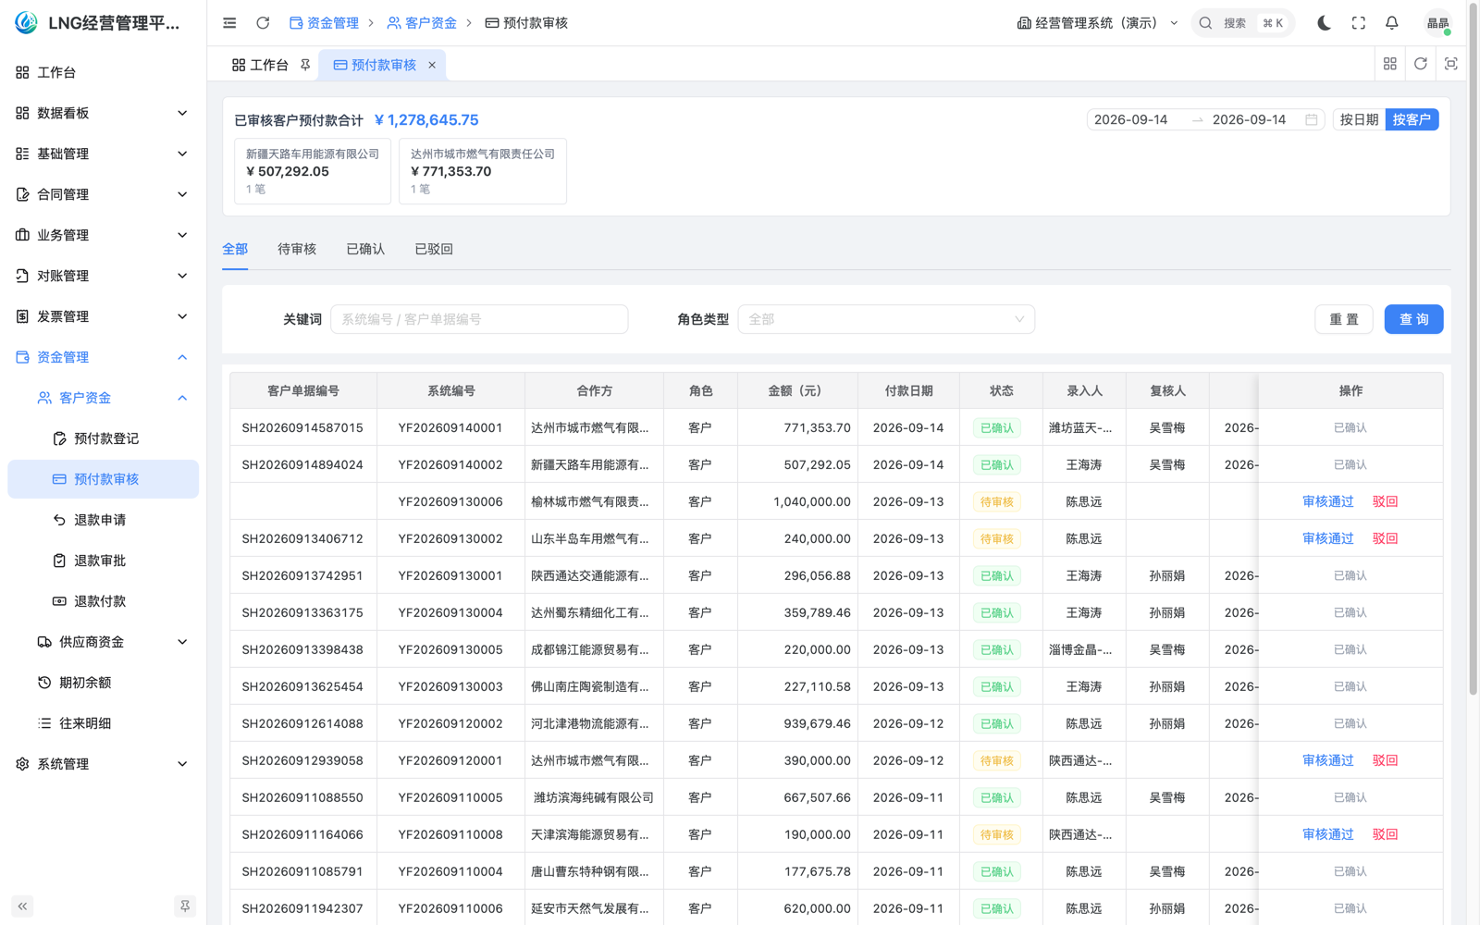This screenshot has width=1480, height=925.
Task: Select 预付款审核 in the sidebar
Action: click(104, 479)
